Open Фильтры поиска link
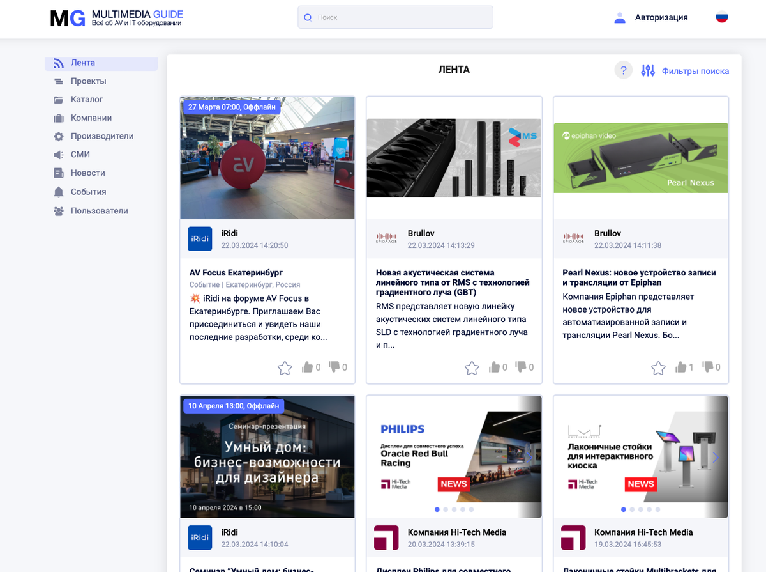Image resolution: width=766 pixels, height=572 pixels. [695, 71]
